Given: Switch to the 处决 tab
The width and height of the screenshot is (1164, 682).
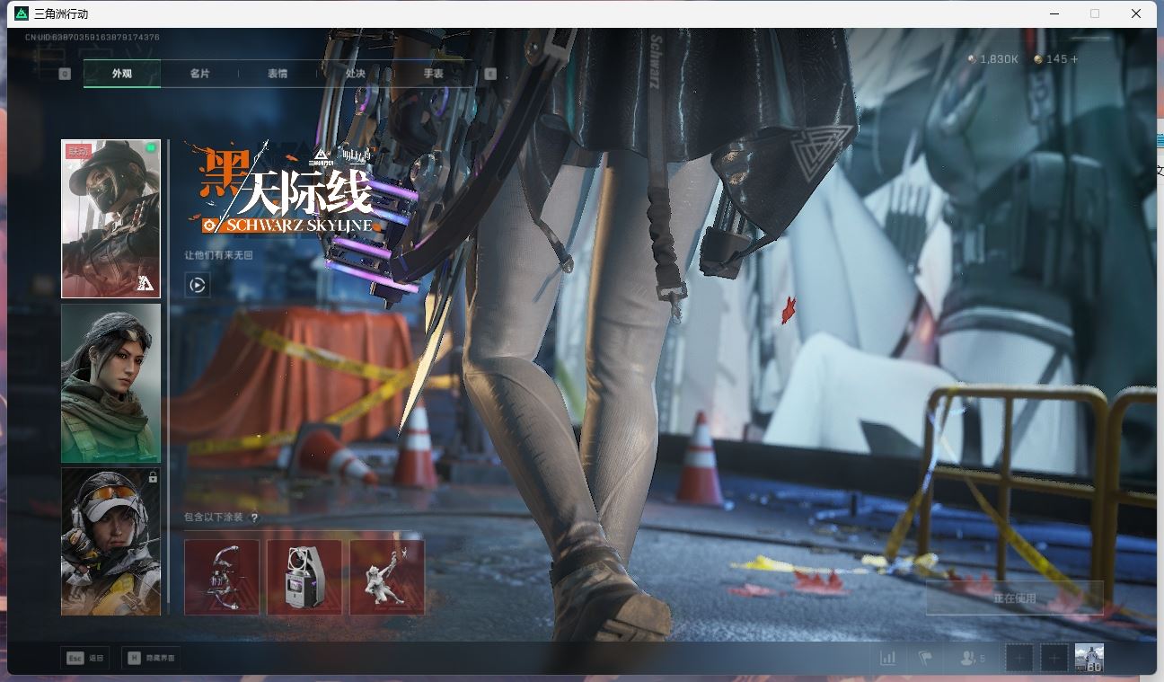Looking at the screenshot, I should [356, 74].
